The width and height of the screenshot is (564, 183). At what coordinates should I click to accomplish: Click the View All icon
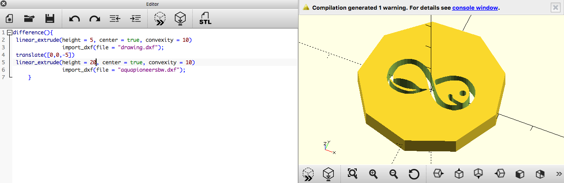352,174
